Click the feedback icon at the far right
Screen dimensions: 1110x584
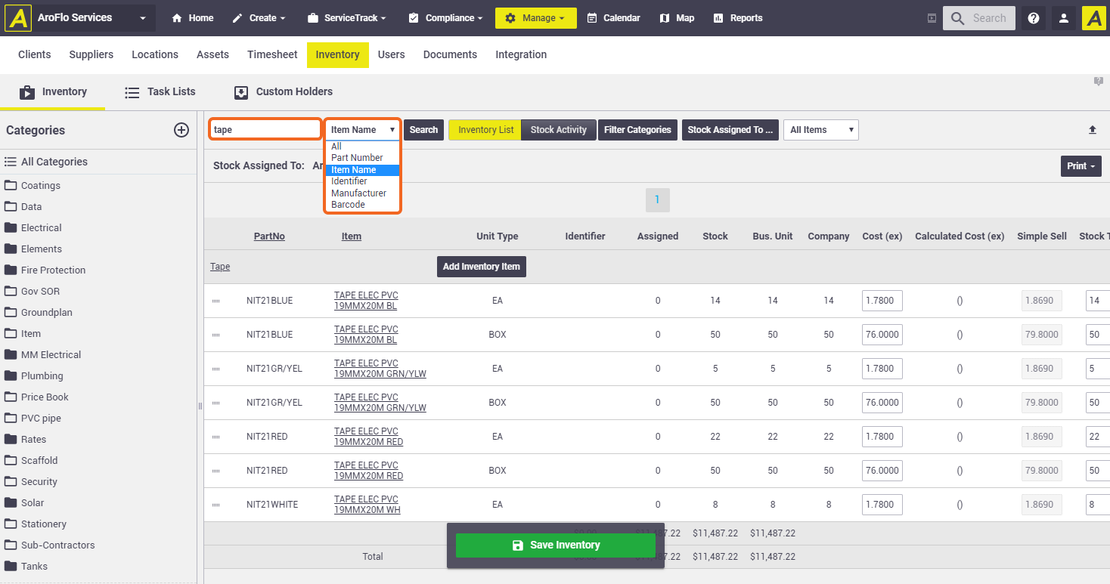pyautogui.click(x=1098, y=82)
